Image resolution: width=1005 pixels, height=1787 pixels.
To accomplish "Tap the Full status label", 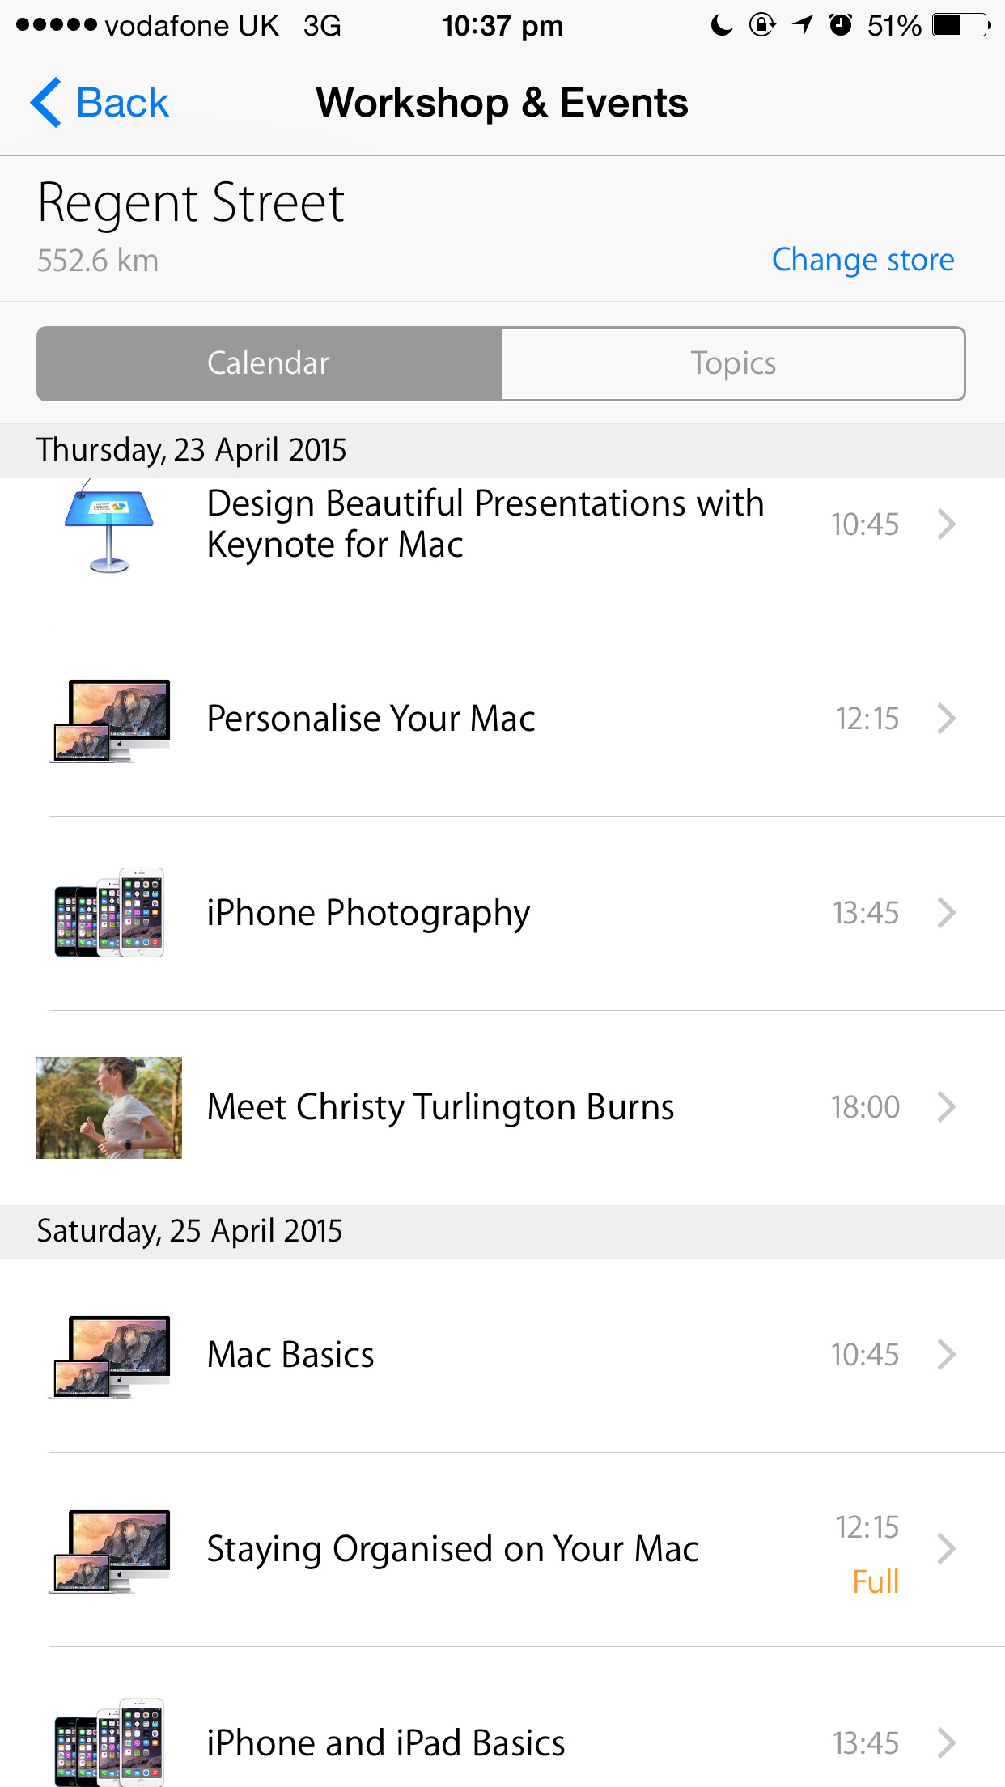I will (x=876, y=1581).
